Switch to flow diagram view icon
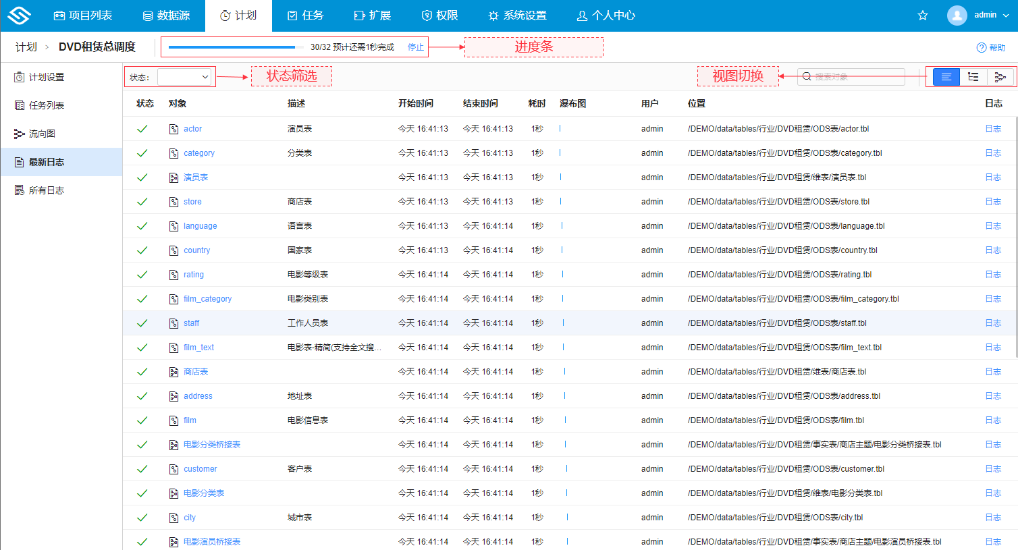Viewport: 1018px width, 550px height. pyautogui.click(x=1000, y=77)
